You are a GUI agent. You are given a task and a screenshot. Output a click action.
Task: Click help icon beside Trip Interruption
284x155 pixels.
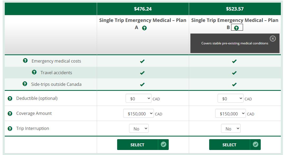click(x=10, y=129)
